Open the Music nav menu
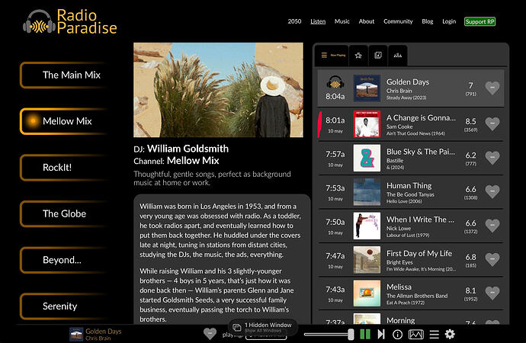Screen dimensions: 526x343 coord(342,21)
